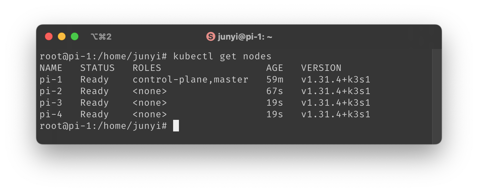This screenshot has width=478, height=192.
Task: Click the NAME column header
Action: [51, 68]
